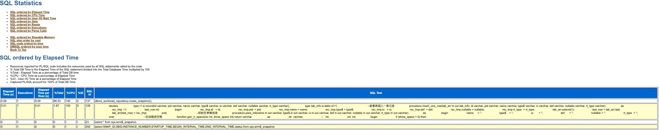This screenshot has height=130, width=659.
Task: Select the SQL Id cell showing 137
Action: coord(89,101)
